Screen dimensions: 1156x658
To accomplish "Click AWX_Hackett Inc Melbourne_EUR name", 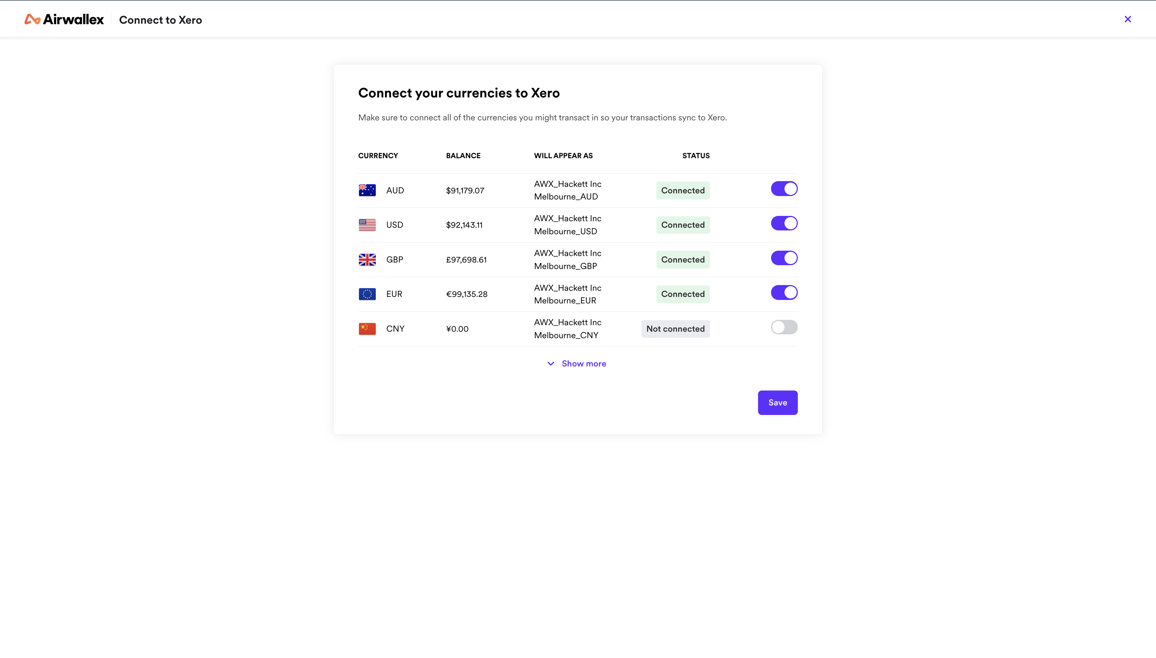I will [567, 294].
